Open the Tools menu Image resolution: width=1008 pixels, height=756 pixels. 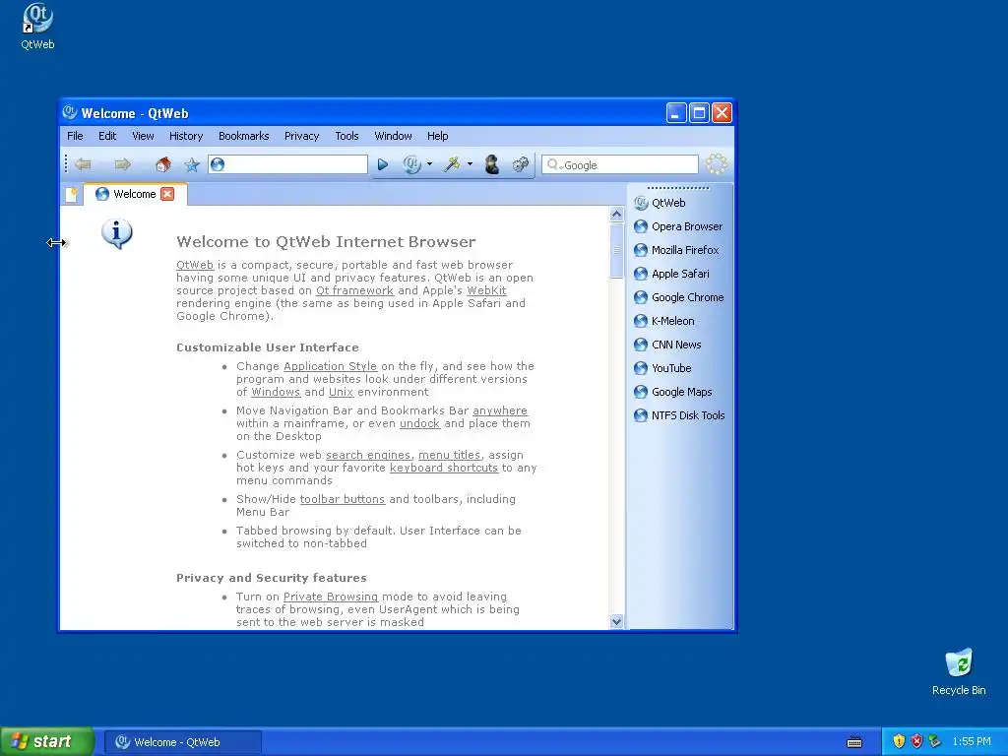click(346, 136)
